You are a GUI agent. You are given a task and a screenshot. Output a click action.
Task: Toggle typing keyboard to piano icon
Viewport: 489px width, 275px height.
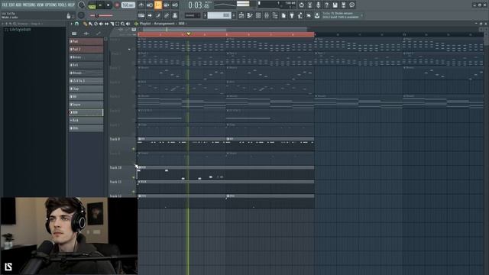coord(141,15)
